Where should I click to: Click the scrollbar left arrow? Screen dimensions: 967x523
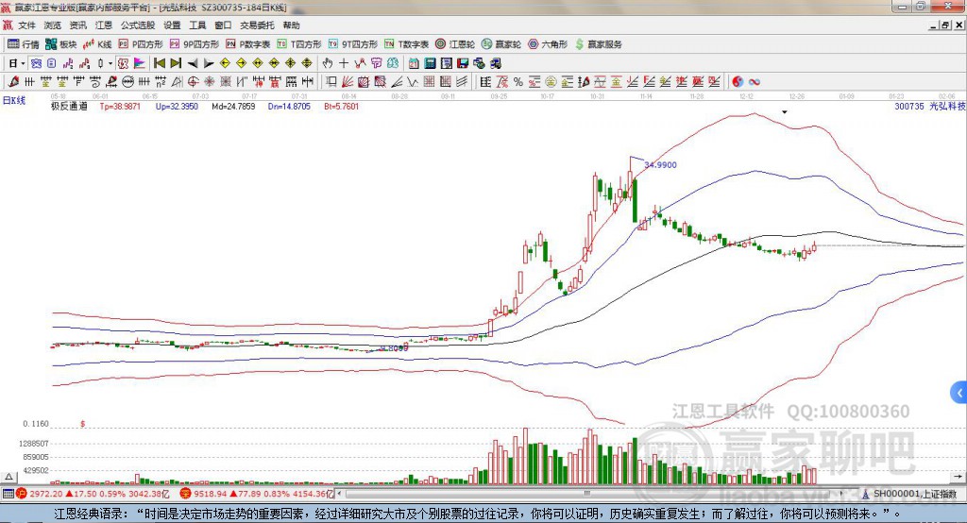pos(339,494)
